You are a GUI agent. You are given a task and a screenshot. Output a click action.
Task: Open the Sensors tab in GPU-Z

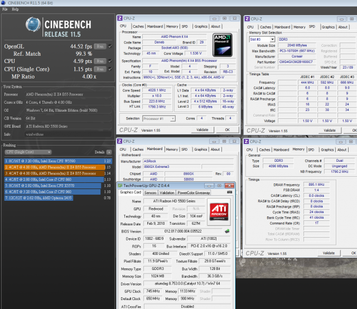[x=150, y=193]
